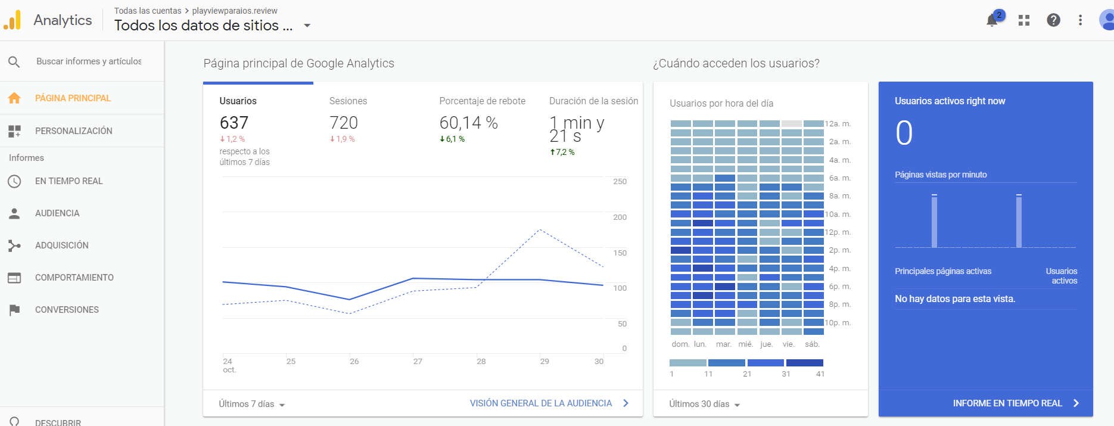Screen dimensions: 1114x426
Task: Click the Descubrir lightbulb icon
Action: [x=14, y=421]
